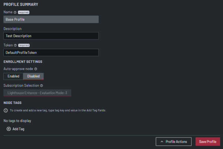The width and height of the screenshot is (223, 149).
Task: Select the Token field with DefaultProfileToken
Action: click(x=51, y=53)
